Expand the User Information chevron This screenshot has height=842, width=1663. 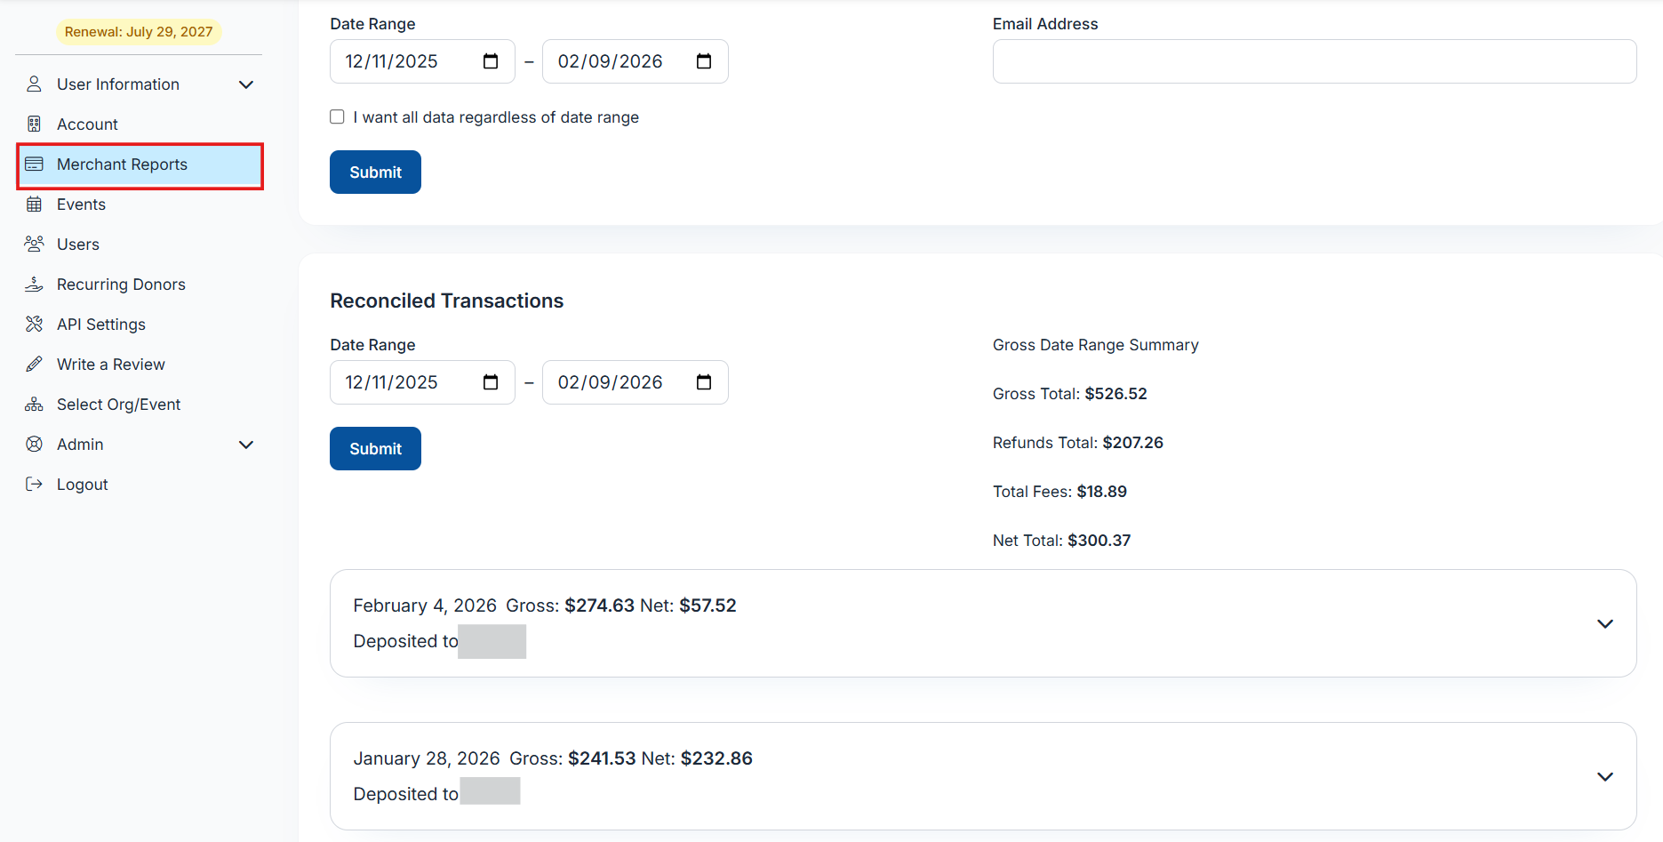[246, 84]
